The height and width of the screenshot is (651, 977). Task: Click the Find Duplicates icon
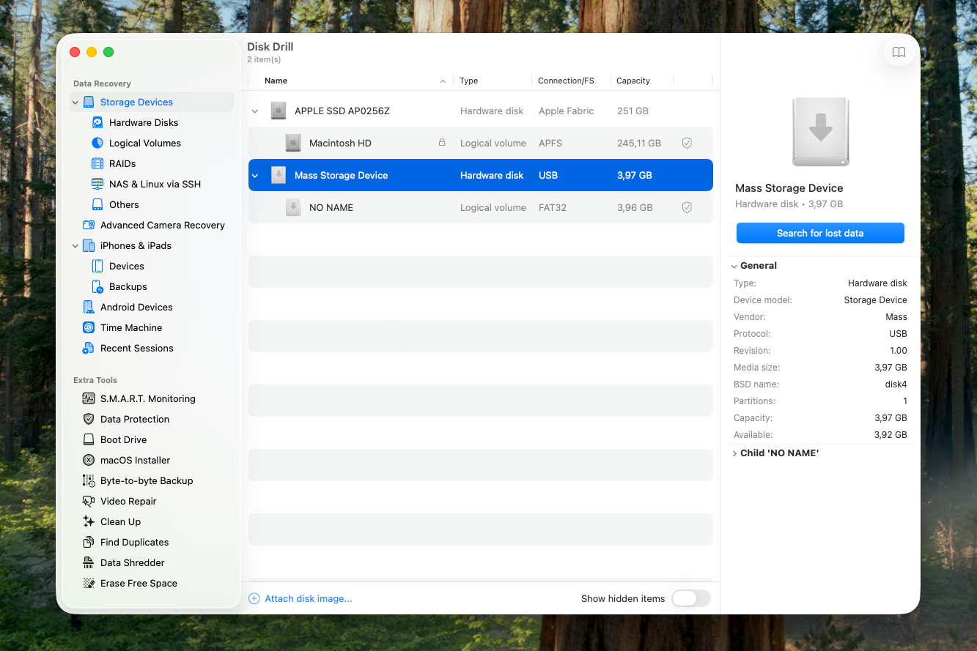point(89,542)
